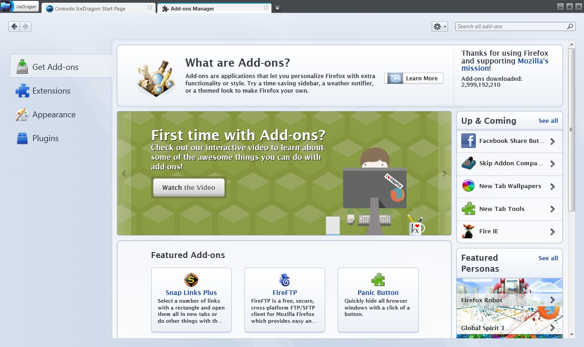
Task: Open the gear tools dropdown
Action: pos(440,26)
